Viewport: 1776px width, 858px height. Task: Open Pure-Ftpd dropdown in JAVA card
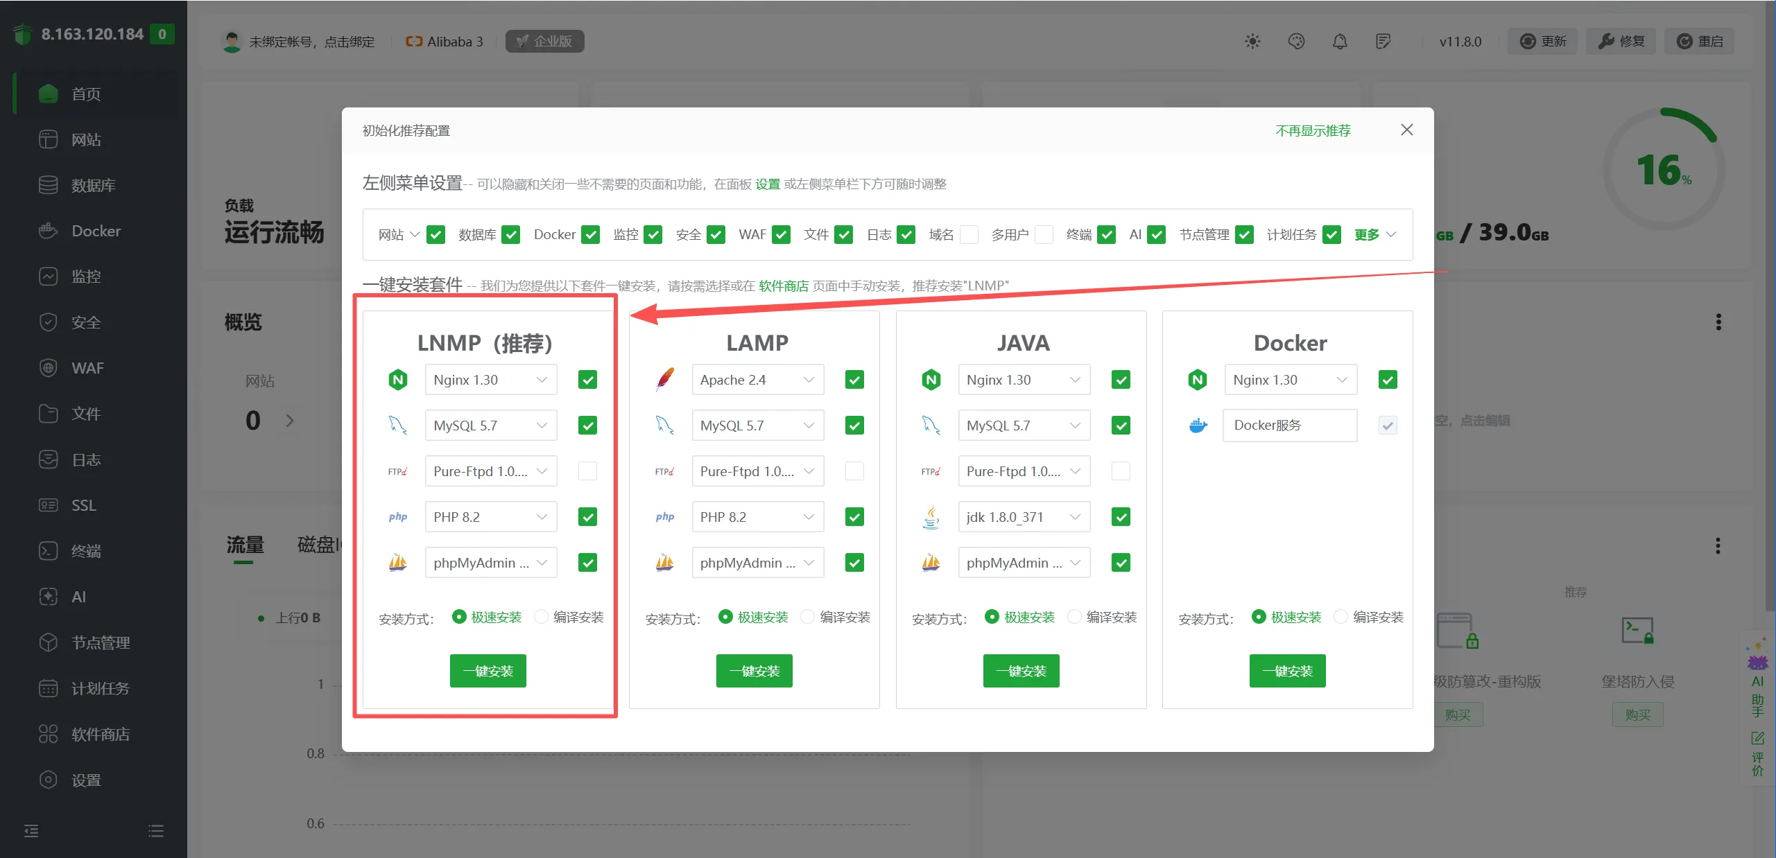coord(1024,471)
